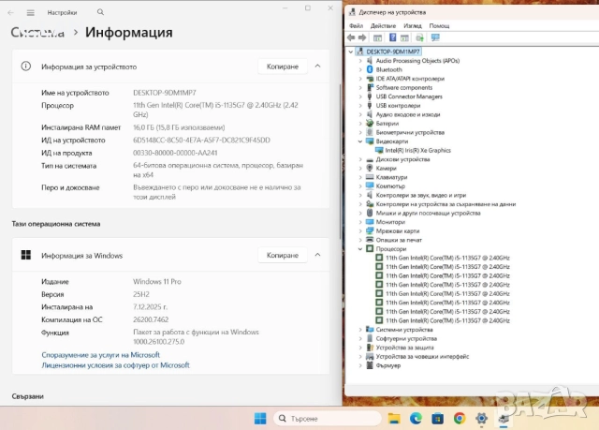
Task: Open the Действие menu
Action: click(x=383, y=25)
